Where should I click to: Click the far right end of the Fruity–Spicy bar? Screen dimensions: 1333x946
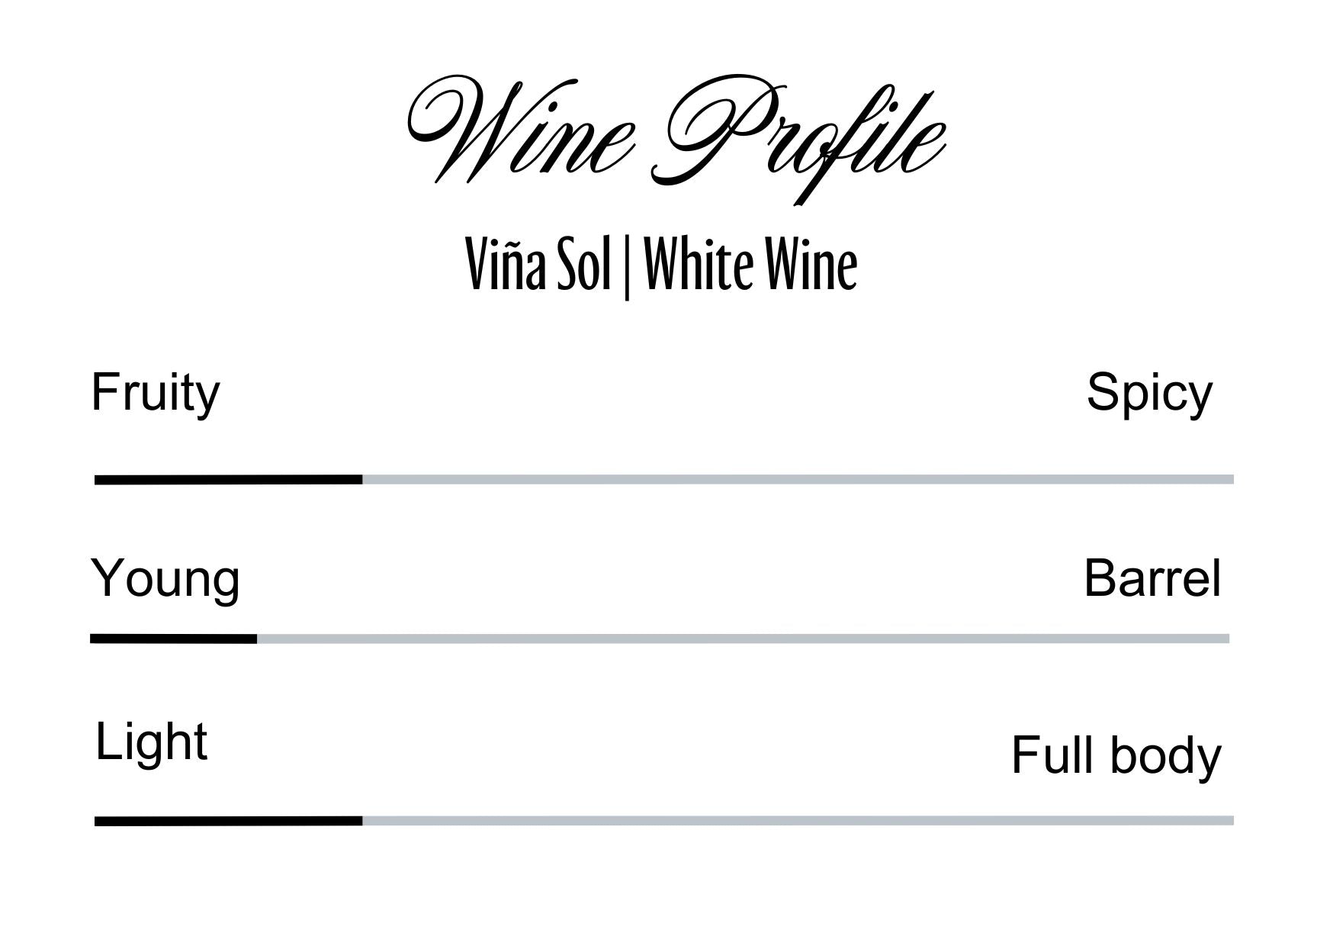(1229, 480)
